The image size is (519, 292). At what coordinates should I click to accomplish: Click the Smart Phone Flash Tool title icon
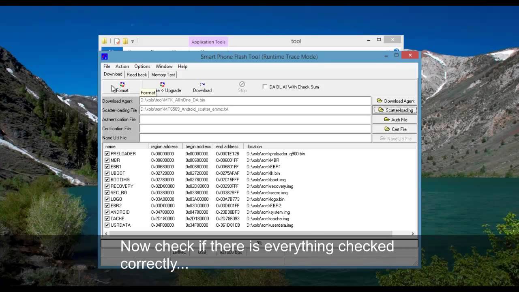click(105, 56)
